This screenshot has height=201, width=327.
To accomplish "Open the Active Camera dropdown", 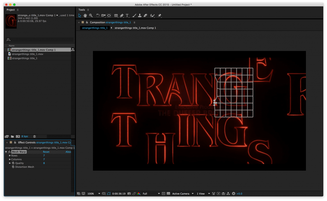I will [x=183, y=194].
